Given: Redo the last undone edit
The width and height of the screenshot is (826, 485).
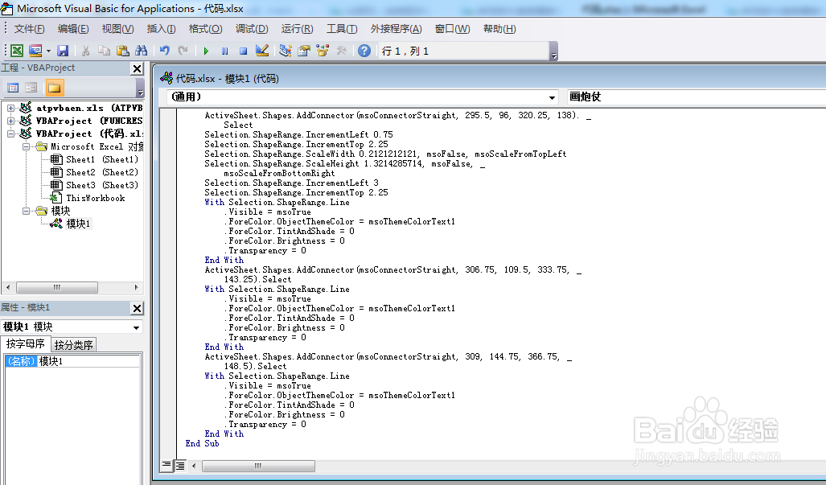Looking at the screenshot, I should pyautogui.click(x=183, y=51).
